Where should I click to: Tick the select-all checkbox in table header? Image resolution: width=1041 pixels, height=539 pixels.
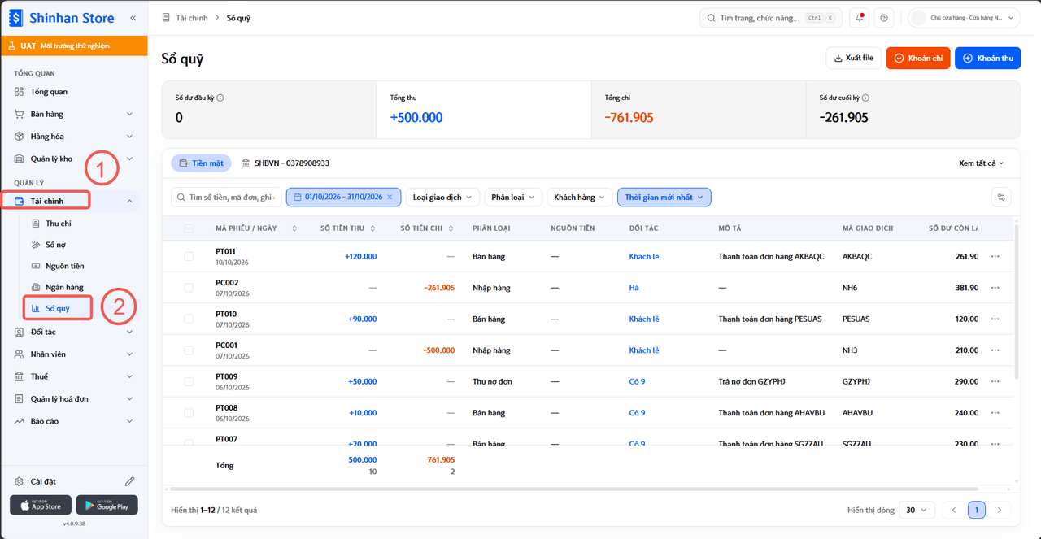click(x=189, y=228)
